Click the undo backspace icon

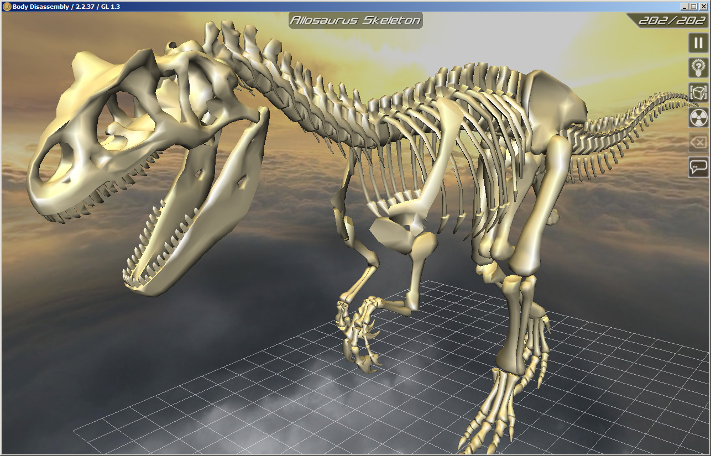click(698, 142)
